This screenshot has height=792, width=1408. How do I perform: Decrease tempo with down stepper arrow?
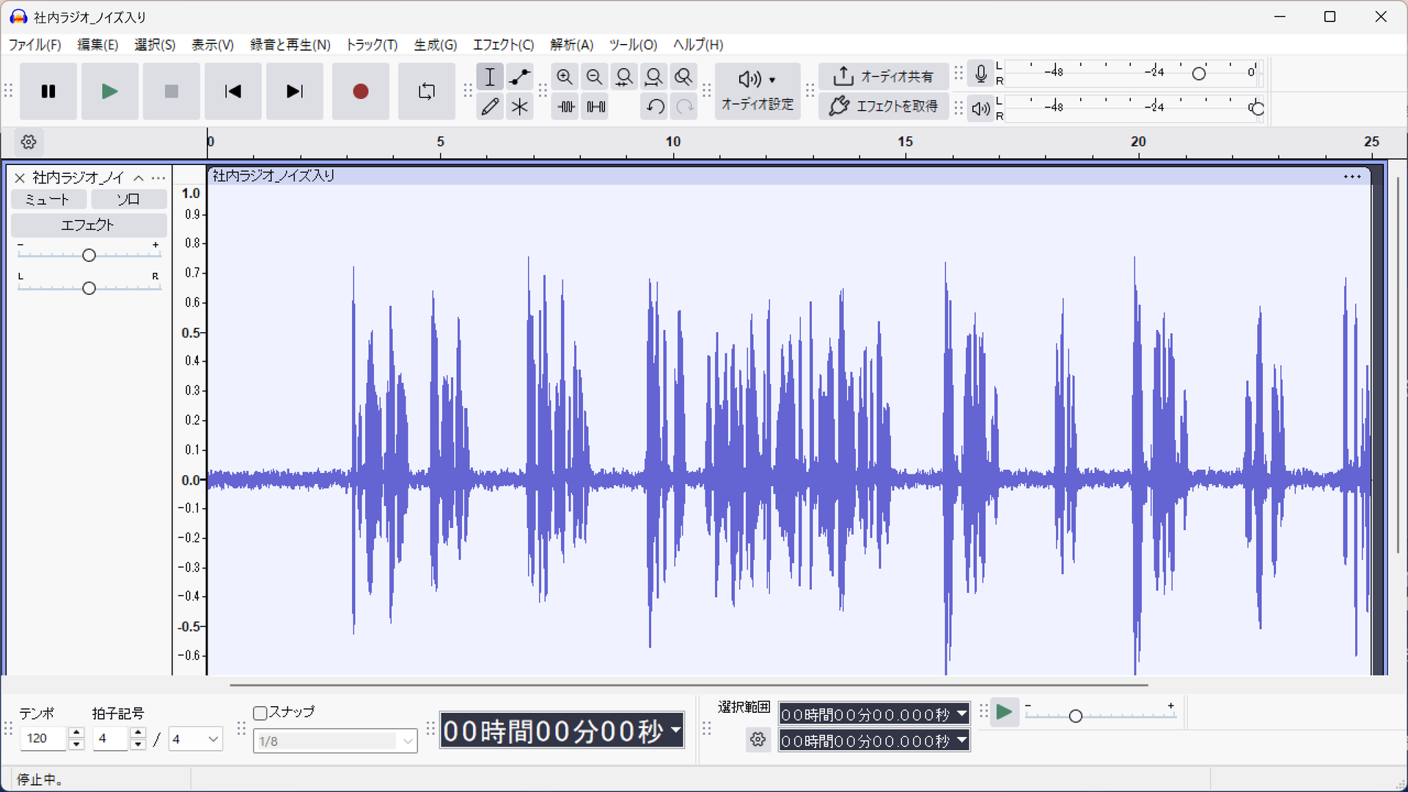point(76,745)
